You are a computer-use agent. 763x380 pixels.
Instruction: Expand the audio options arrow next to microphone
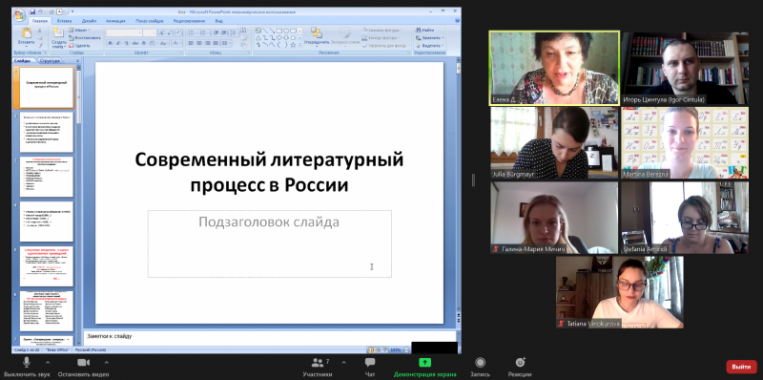pos(48,363)
